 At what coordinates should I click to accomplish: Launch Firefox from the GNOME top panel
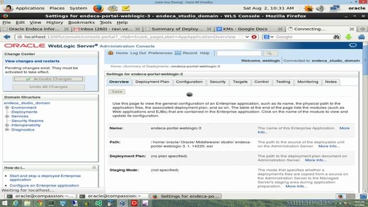tap(98, 8)
